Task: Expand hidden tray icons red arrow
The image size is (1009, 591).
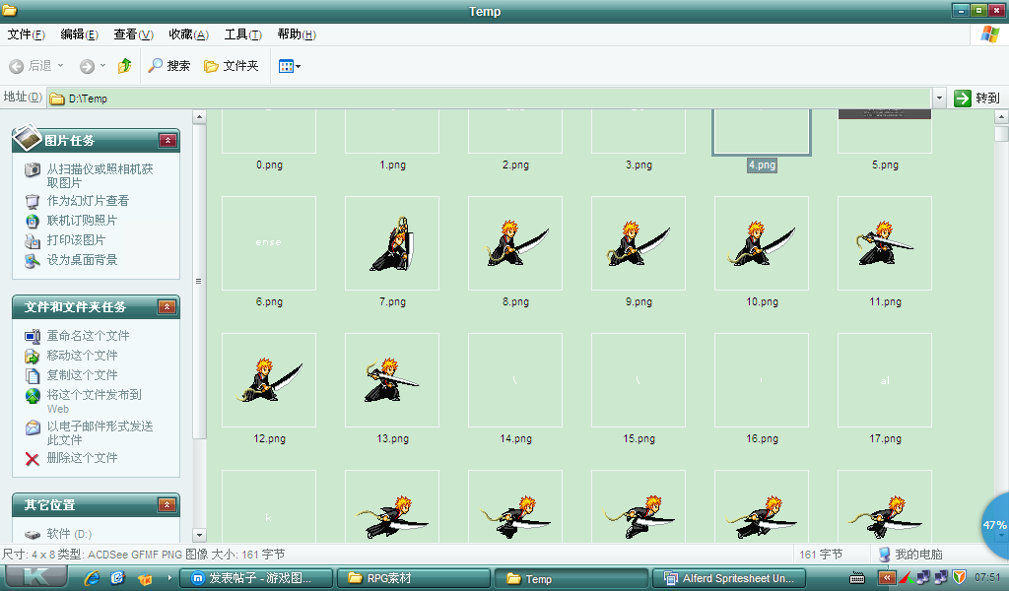Action: click(x=887, y=577)
